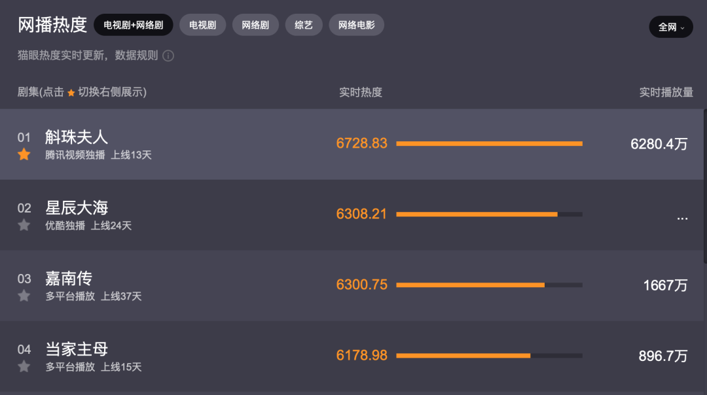Screen dimensions: 707x395
Task: Open the 嘉南传 series title
Action: [x=69, y=279]
